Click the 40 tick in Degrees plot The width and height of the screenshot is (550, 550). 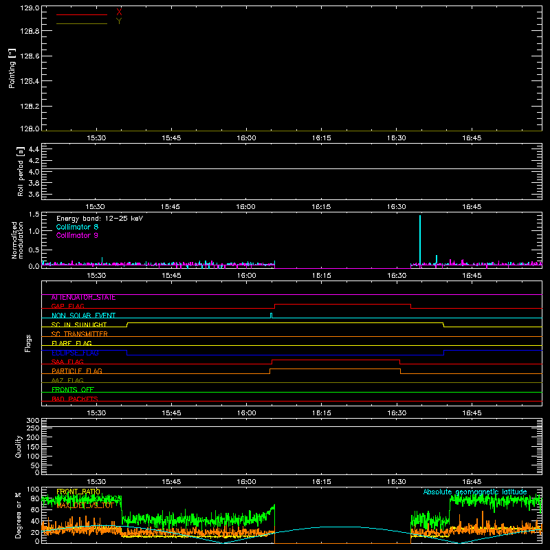(x=35, y=522)
